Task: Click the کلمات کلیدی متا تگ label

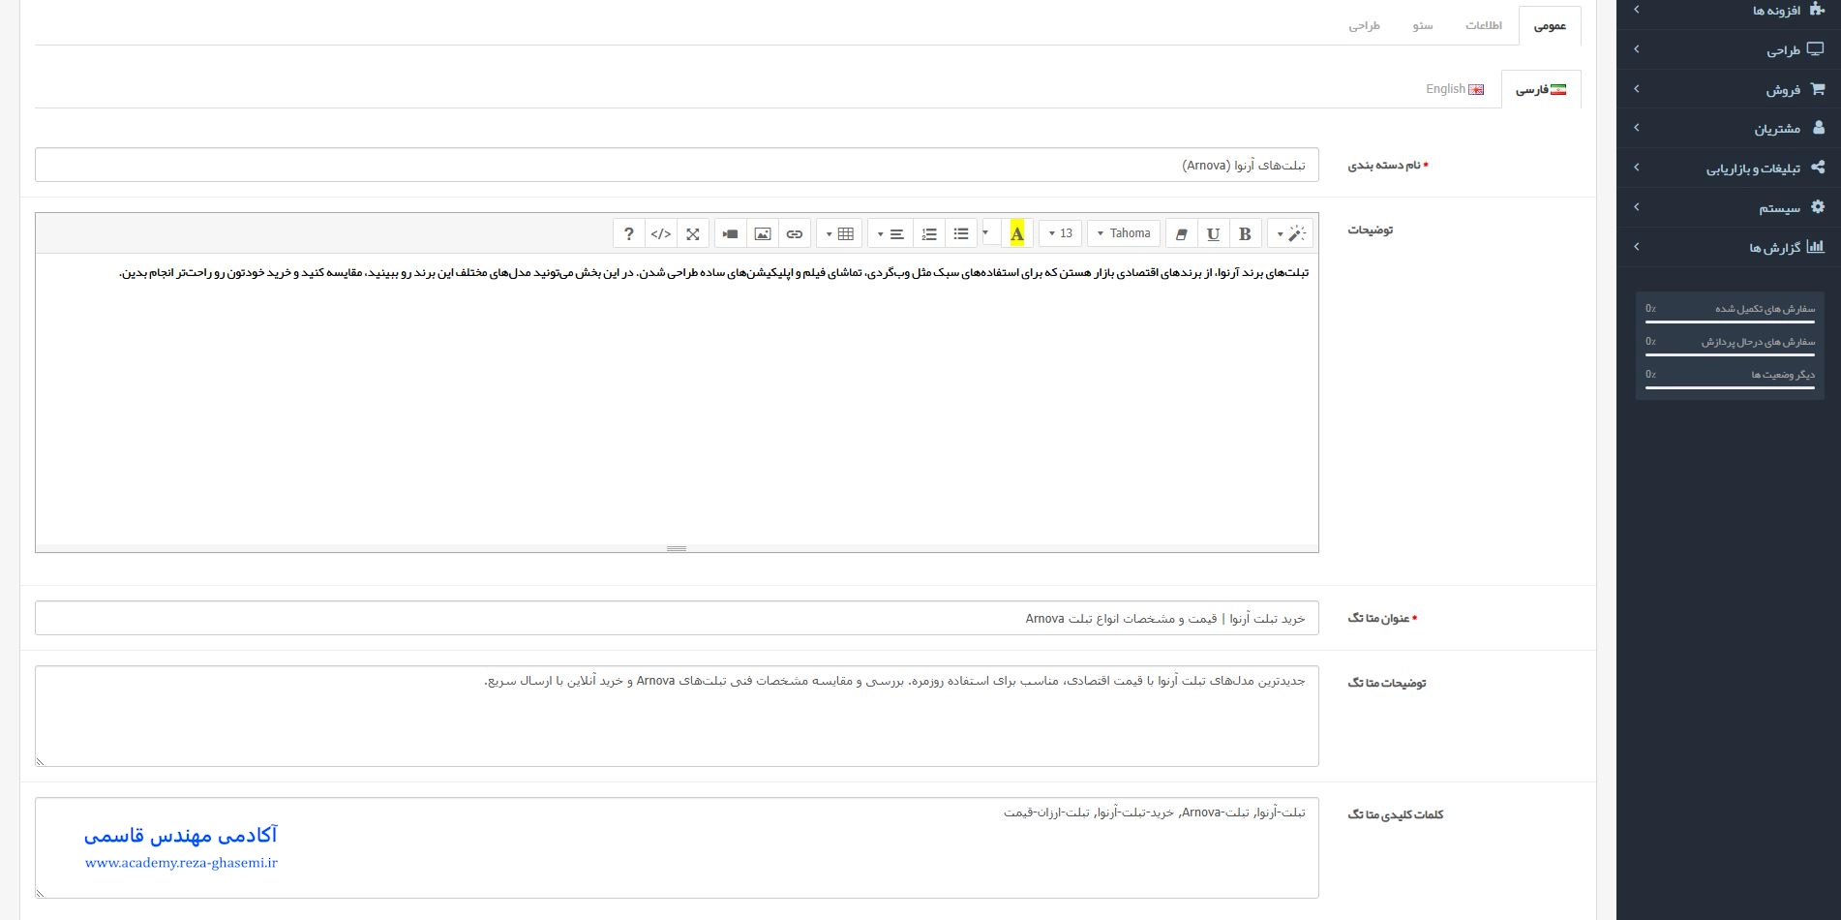Action: coord(1396,814)
